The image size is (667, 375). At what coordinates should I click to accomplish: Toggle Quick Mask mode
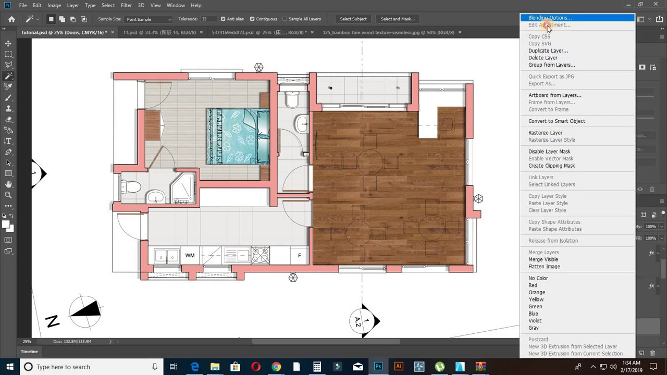(x=8, y=240)
